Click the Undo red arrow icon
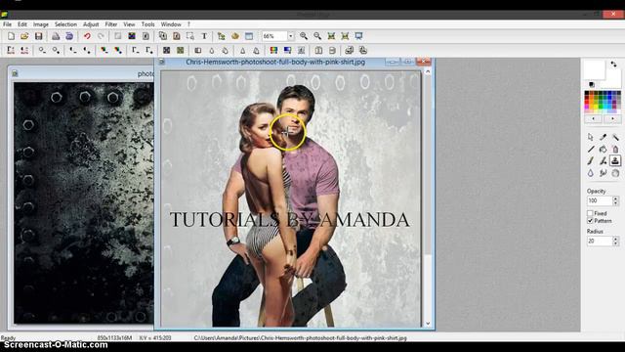 pos(87,36)
